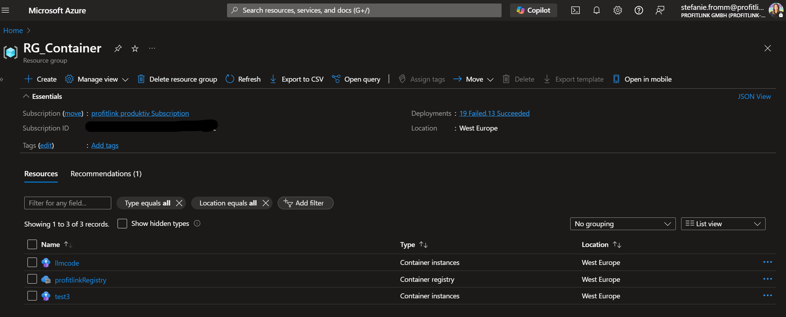
Task: Sort by the Name column
Action: coord(57,245)
